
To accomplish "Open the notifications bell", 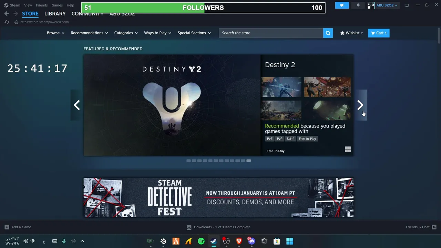I will click(358, 5).
